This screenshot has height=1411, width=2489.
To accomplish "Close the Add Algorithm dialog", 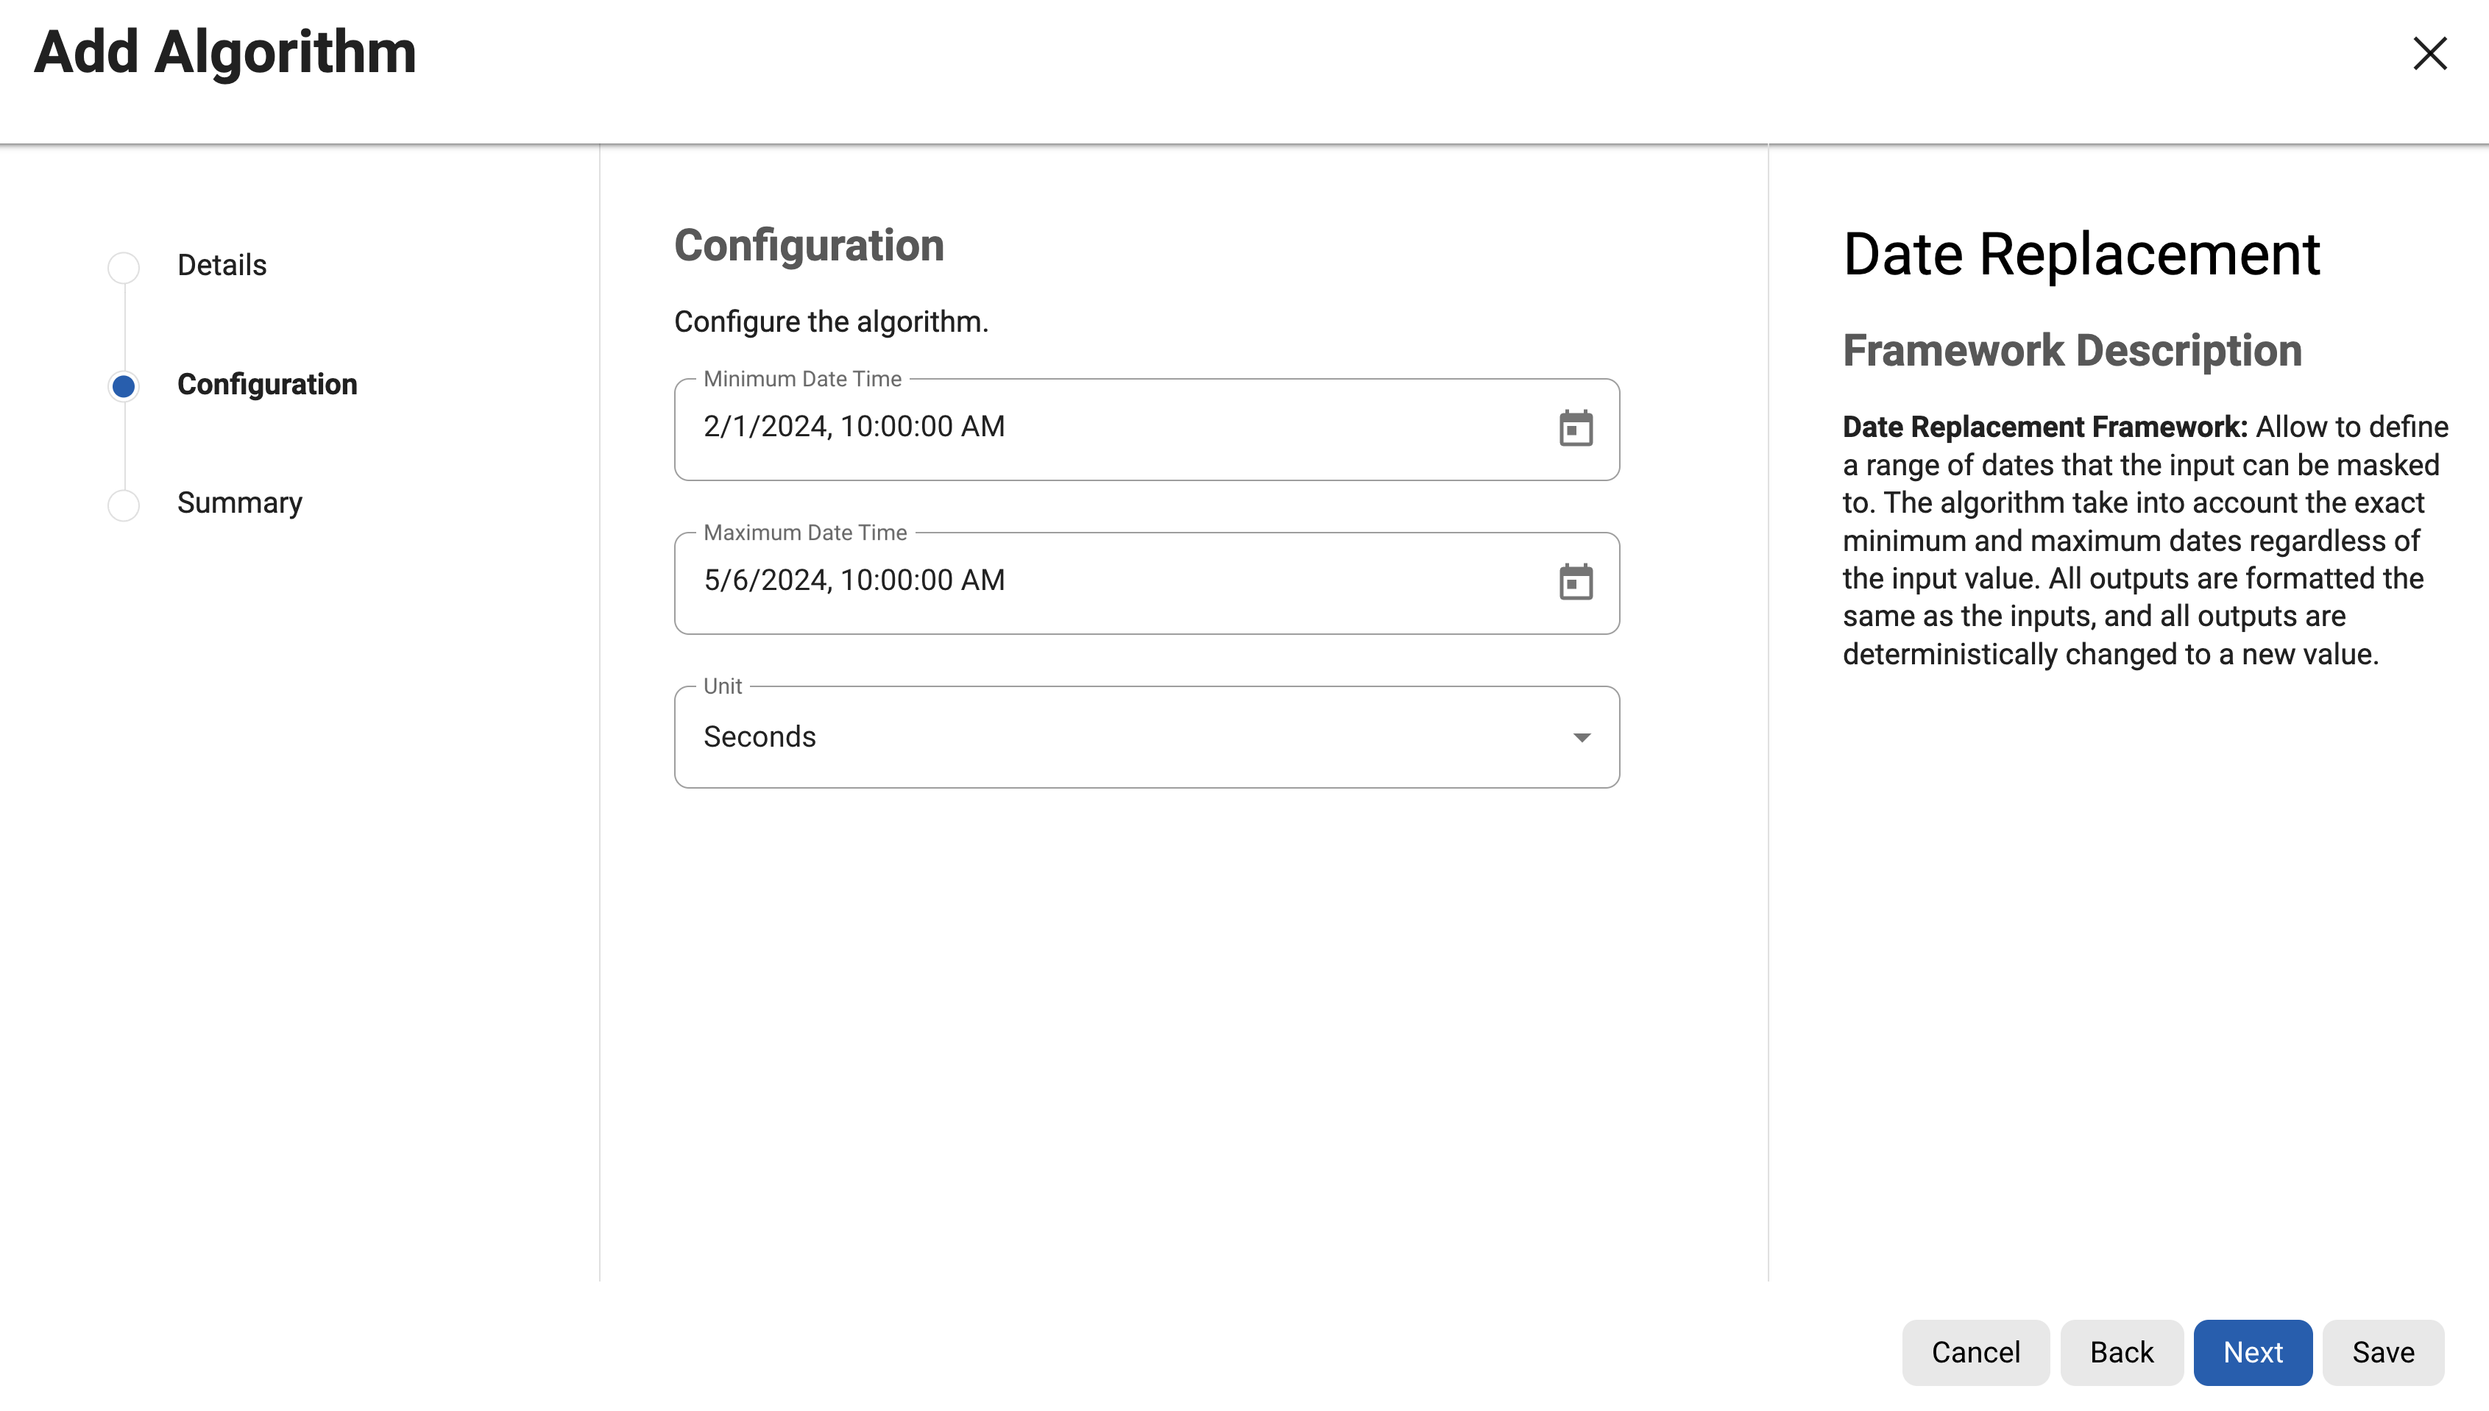I will tap(2430, 54).
